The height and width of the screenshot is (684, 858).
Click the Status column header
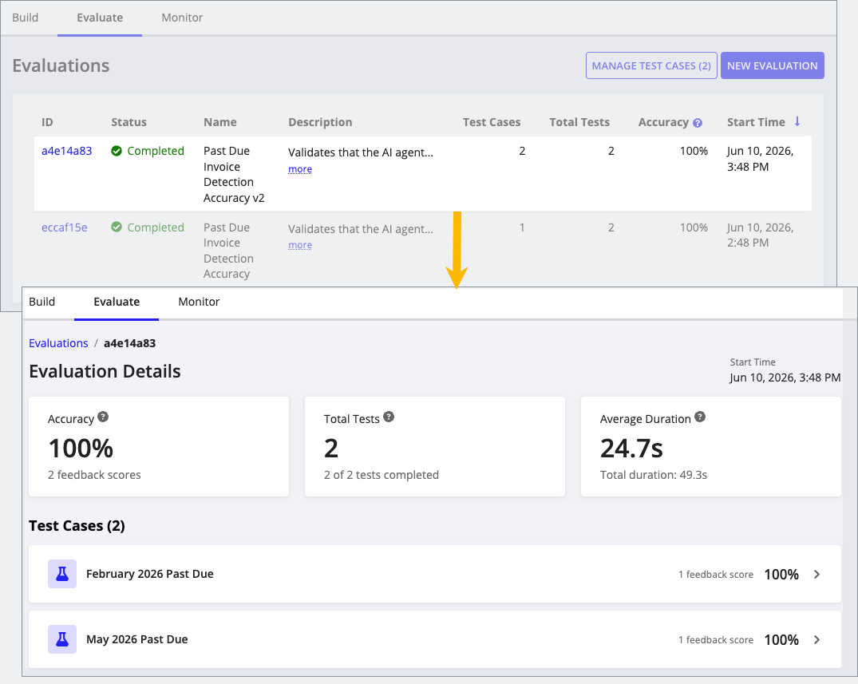click(x=129, y=122)
